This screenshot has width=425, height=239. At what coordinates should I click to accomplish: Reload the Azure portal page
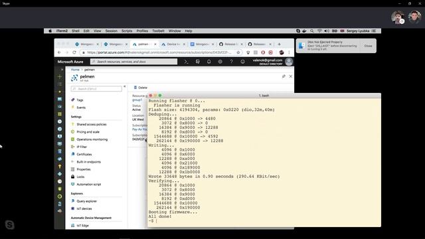[74, 52]
